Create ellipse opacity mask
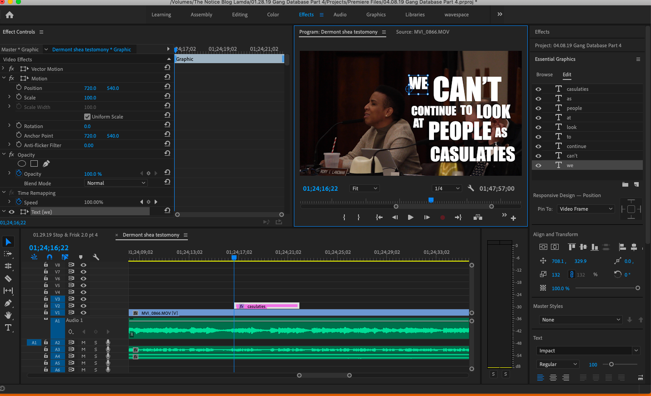 22,163
